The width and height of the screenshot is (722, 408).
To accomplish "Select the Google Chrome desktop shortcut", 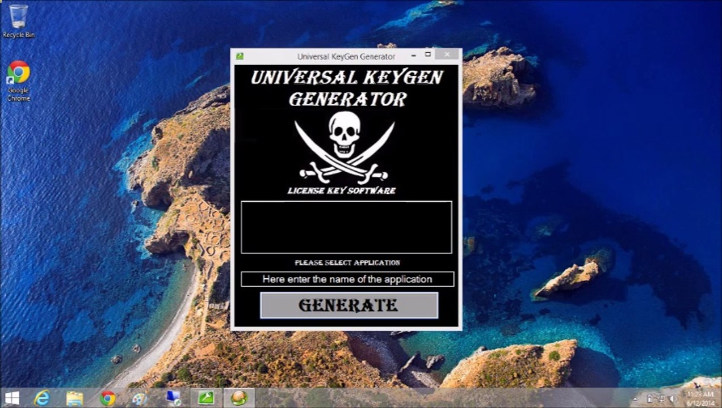I will [19, 81].
